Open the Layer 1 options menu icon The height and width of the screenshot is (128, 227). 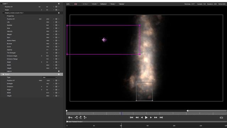59,4
